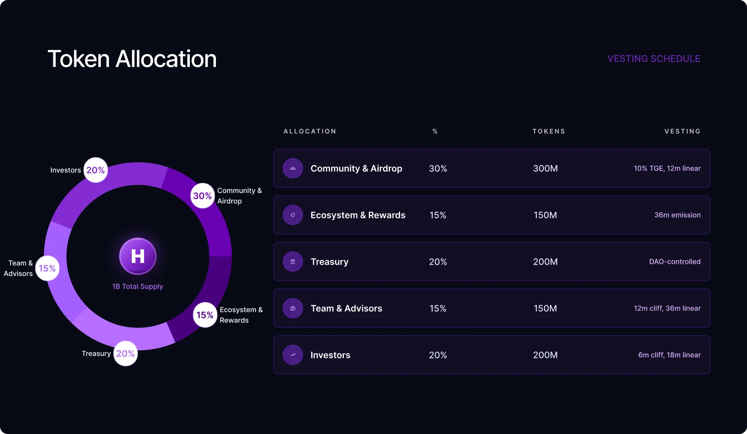Screen dimensions: 747x434
Task: Open the VESTING SCHEDULE link
Action: tap(654, 59)
